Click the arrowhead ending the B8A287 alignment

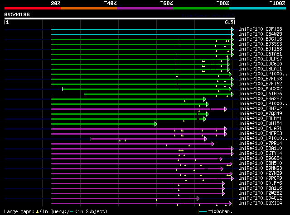pyautogui.click(x=205, y=99)
